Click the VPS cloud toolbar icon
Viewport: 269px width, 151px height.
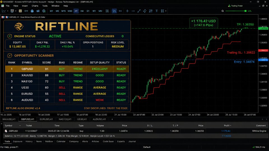pos(38,11)
